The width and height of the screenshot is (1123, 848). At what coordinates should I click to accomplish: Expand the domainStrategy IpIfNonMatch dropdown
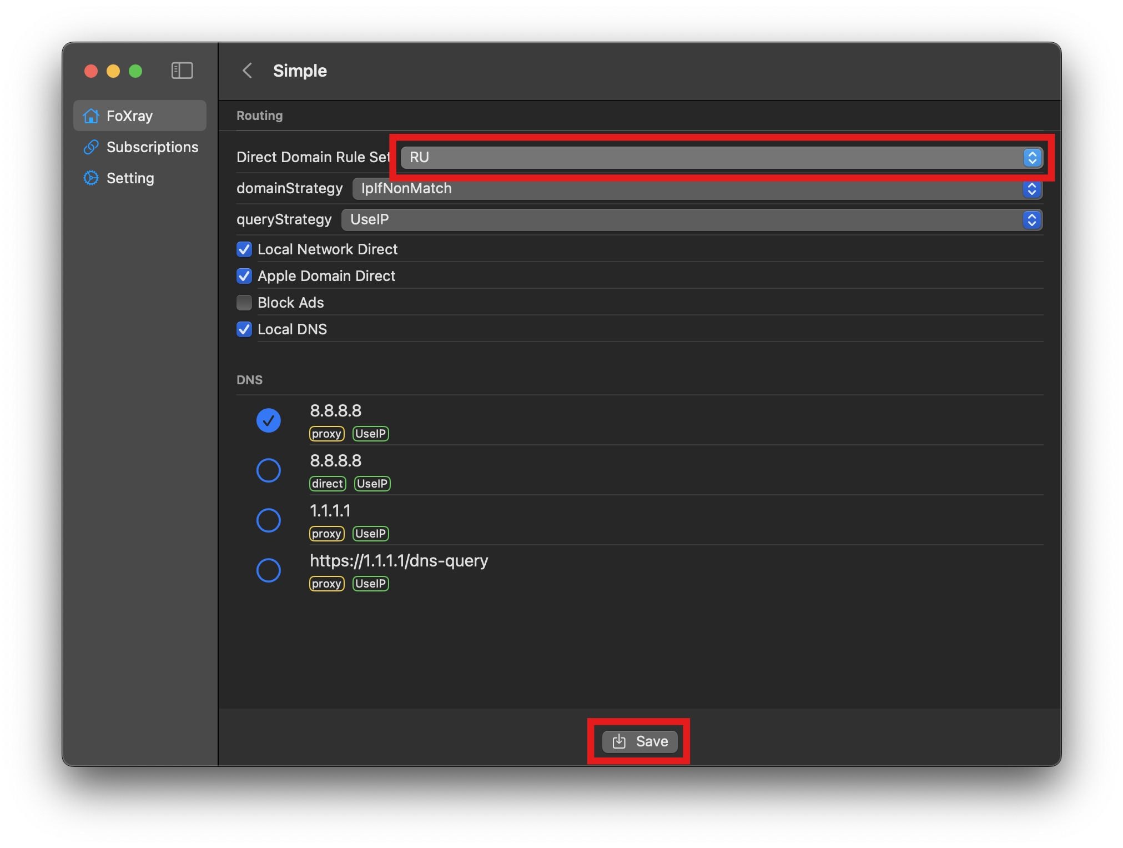click(x=697, y=189)
